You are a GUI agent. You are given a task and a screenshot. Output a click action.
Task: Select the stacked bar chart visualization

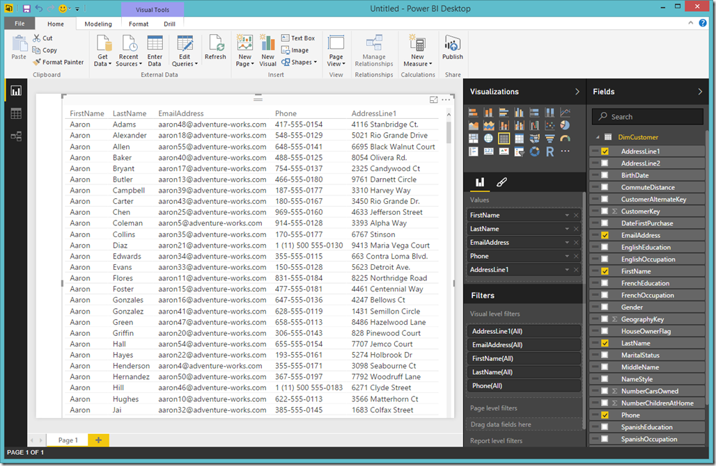[x=473, y=112]
